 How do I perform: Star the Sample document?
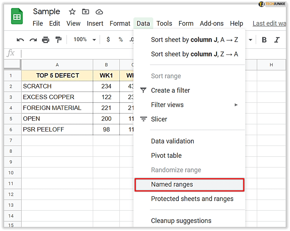coord(72,12)
